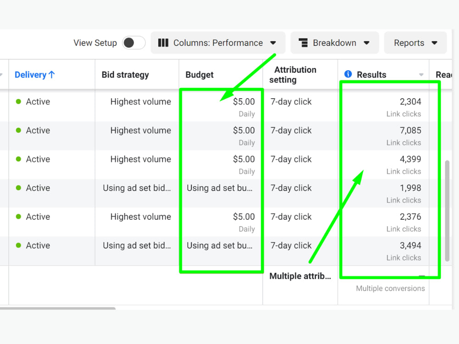Click the Bid strategy column header
Image resolution: width=459 pixels, height=344 pixels.
(125, 75)
